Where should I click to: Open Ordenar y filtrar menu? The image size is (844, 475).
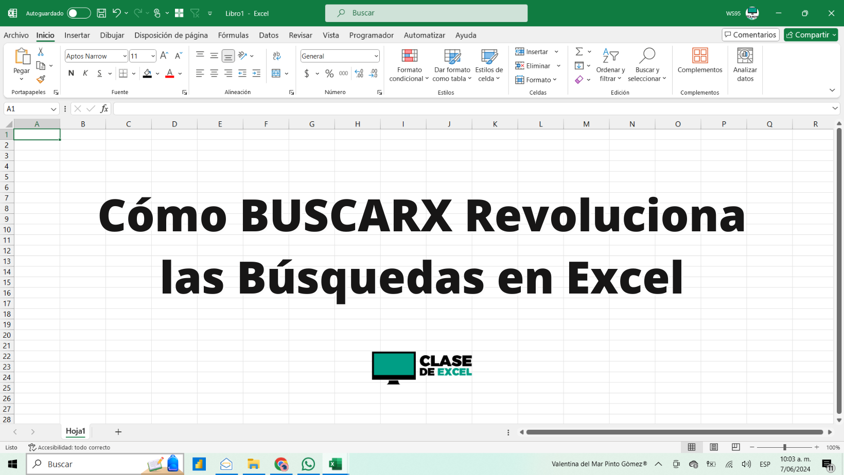pos(610,65)
